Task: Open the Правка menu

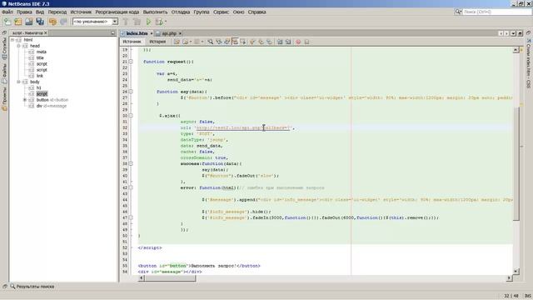Action: (24, 12)
